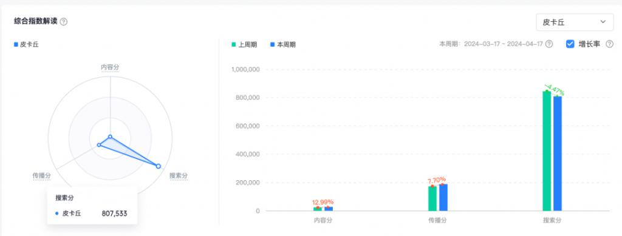Click blue 搜索分 本周期 bar

558,153
